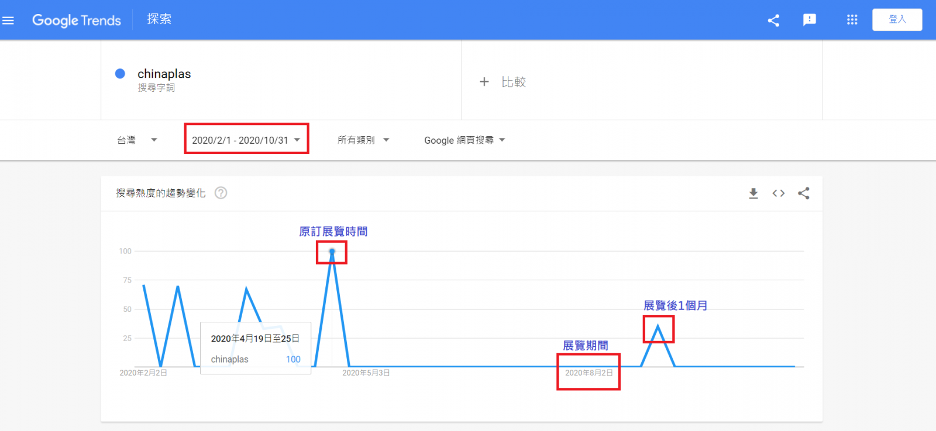Click the 搜尋熱度的趨勢變化 chart title

pos(161,193)
